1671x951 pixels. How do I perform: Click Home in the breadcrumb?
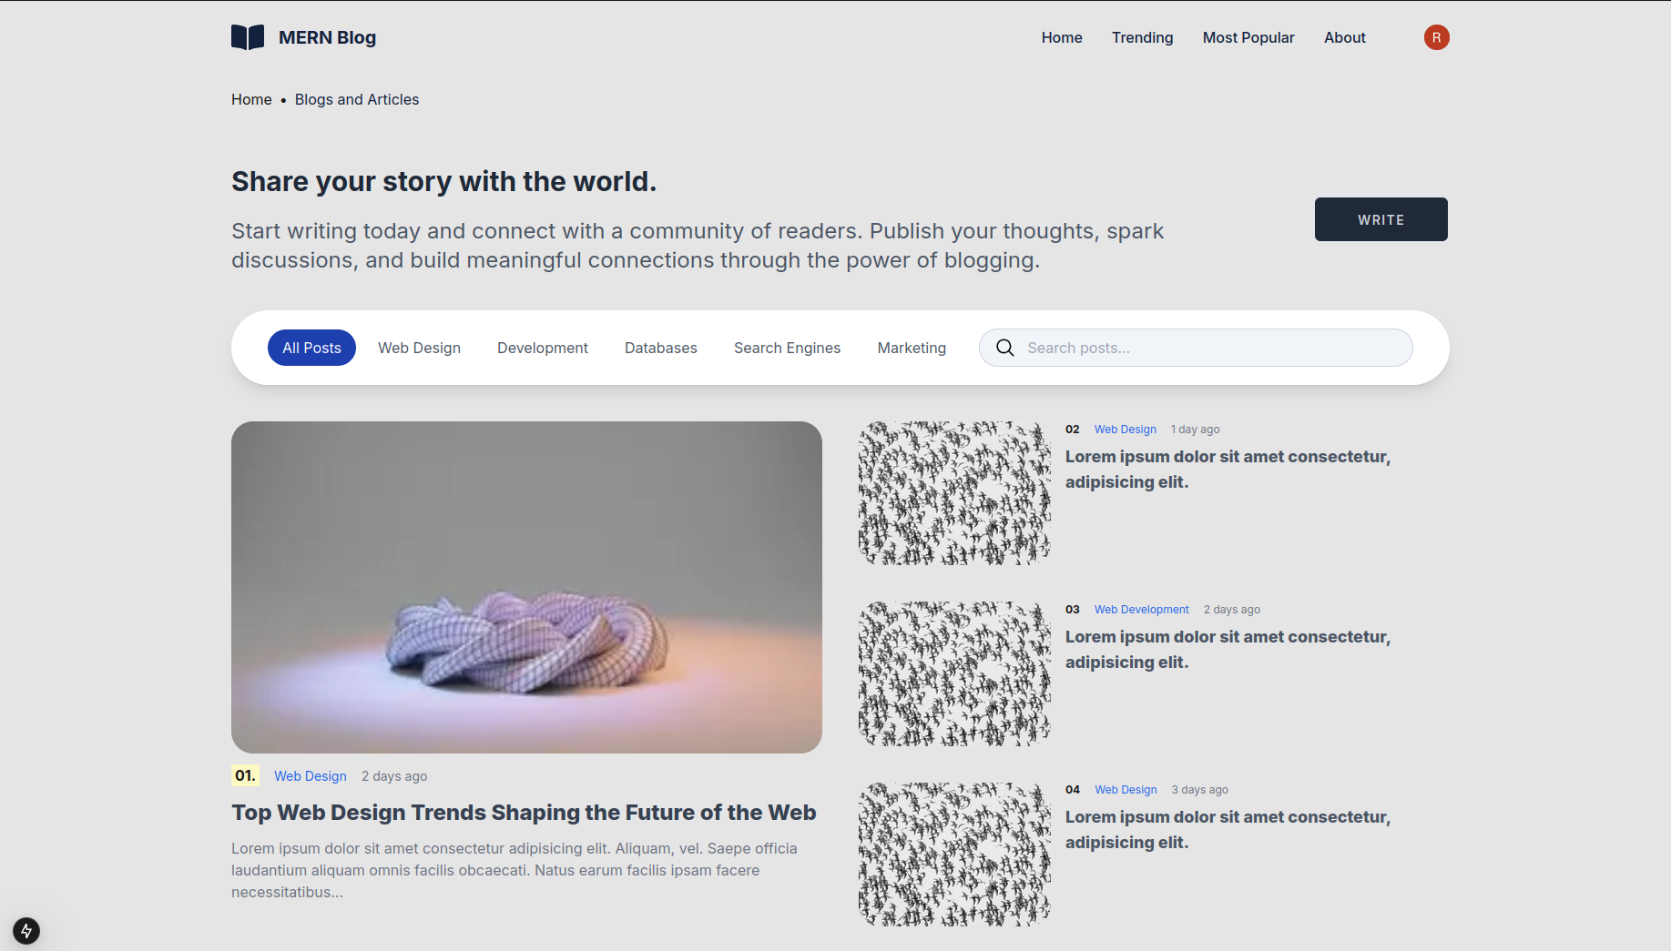click(x=251, y=99)
